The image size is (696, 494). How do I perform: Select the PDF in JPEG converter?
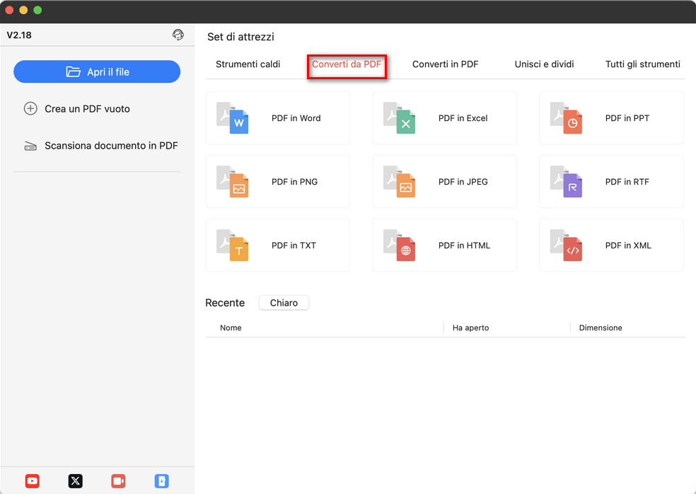click(x=444, y=181)
